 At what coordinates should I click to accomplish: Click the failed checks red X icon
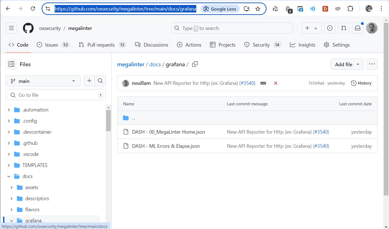click(276, 83)
